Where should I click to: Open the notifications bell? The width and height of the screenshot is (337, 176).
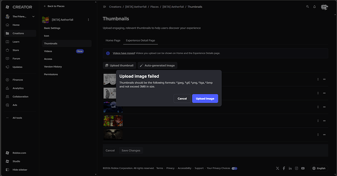coord(315,7)
